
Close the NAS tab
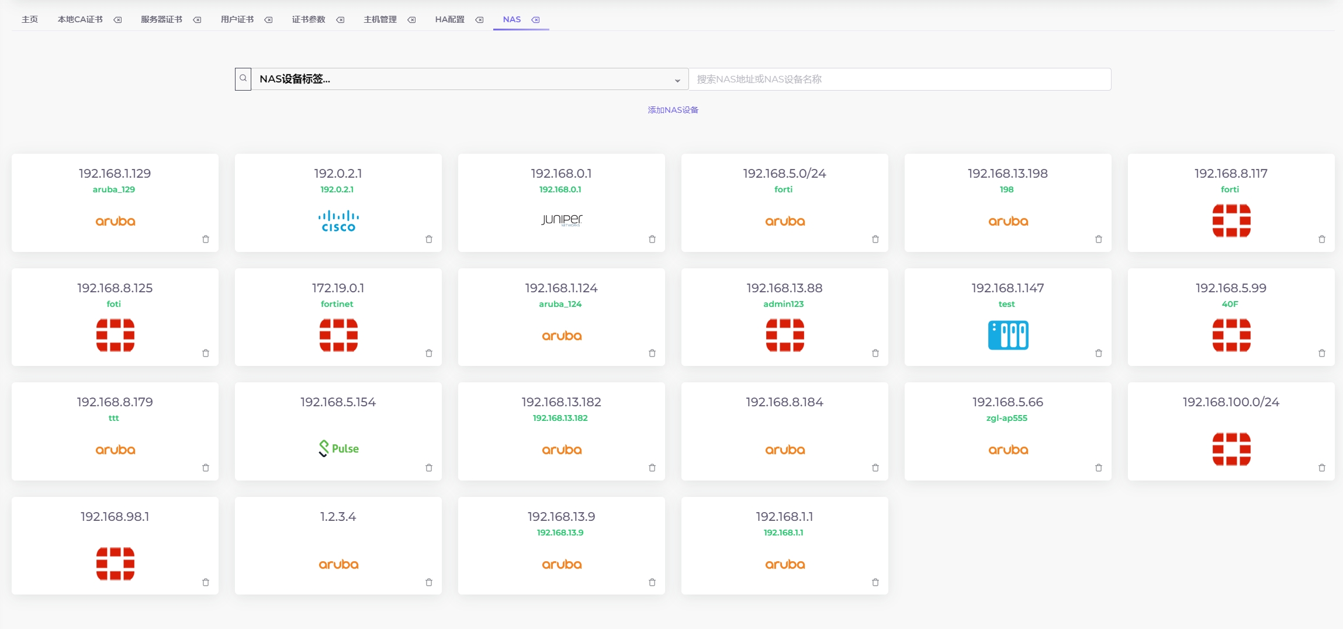535,20
